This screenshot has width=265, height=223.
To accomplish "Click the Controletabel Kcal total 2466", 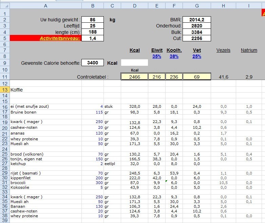I will pos(134,77).
